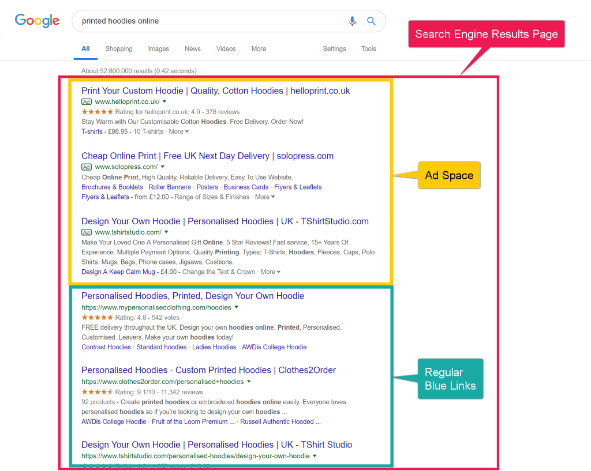Open the Posters sitelink
Viewport: 591px width, 471px height.
(x=207, y=187)
